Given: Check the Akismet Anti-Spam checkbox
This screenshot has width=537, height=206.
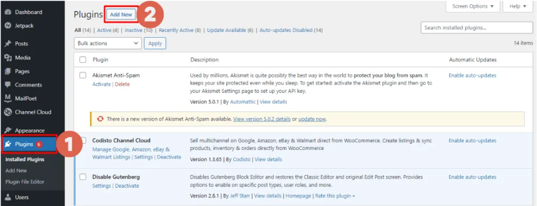Looking at the screenshot, I should (x=82, y=75).
